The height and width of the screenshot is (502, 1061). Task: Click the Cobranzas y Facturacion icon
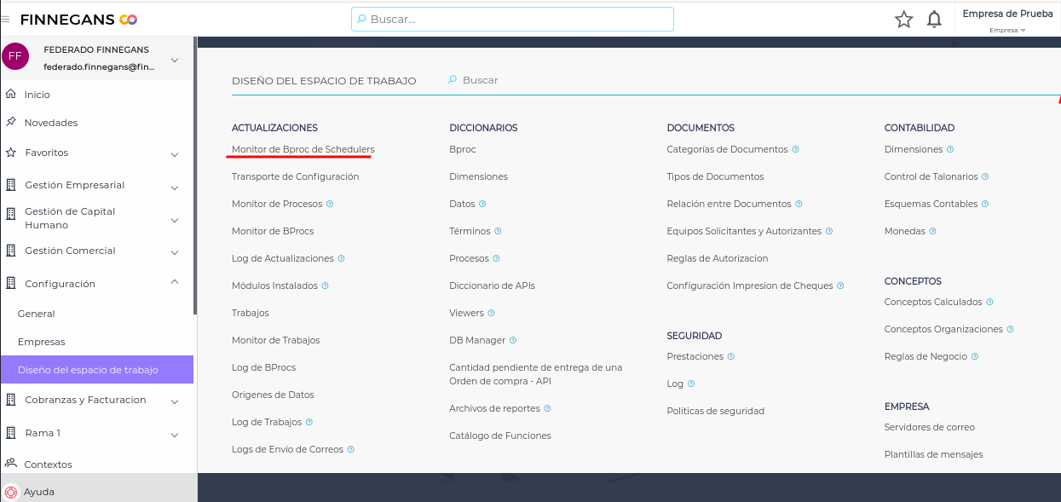[x=10, y=400]
